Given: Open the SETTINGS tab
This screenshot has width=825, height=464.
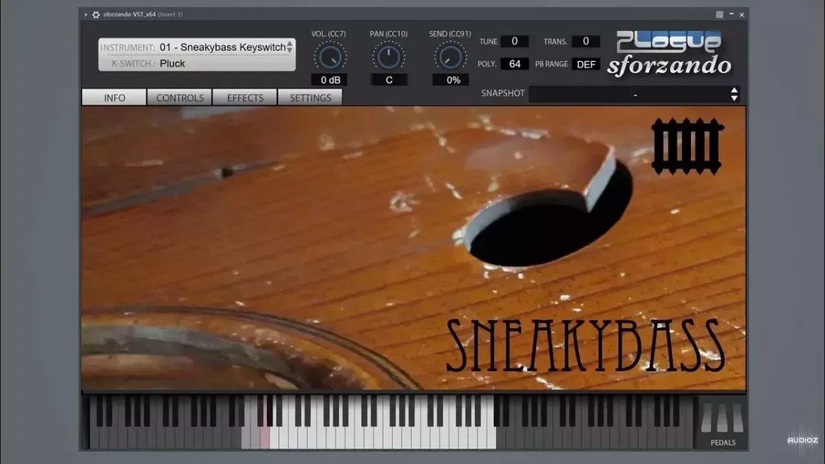Looking at the screenshot, I should coord(310,98).
